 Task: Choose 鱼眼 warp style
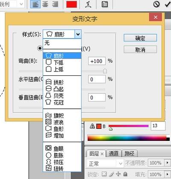(62, 149)
